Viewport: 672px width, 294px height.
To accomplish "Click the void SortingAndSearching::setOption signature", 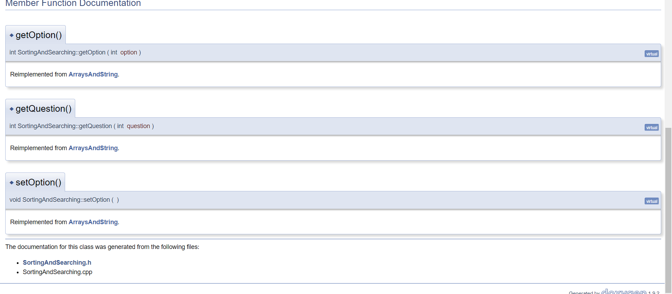I will [64, 200].
